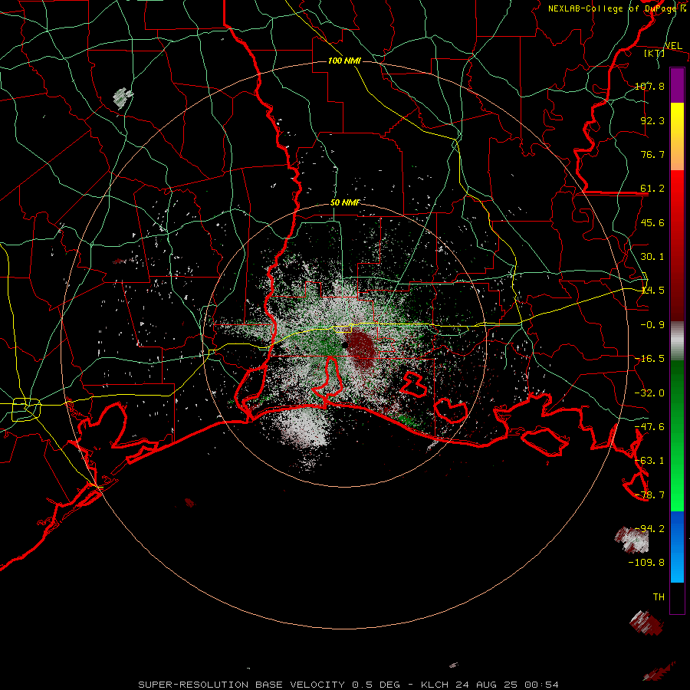Image resolution: width=690 pixels, height=690 pixels.
Task: Click the NEXLAB-College of DuPage label
Action: click(613, 8)
